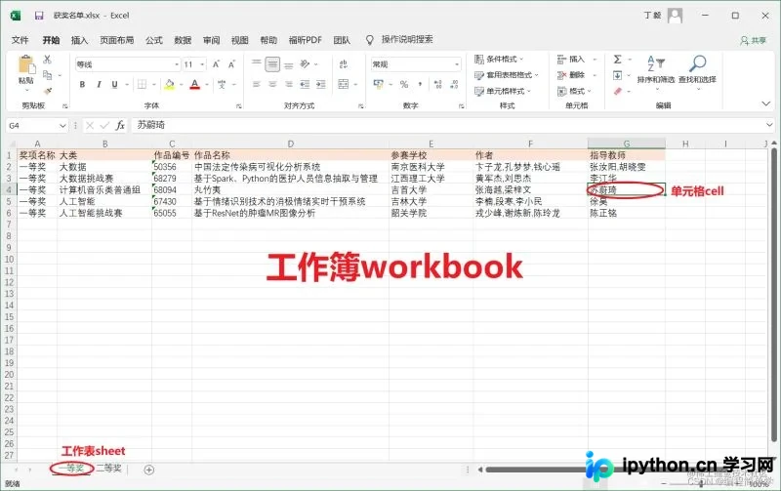
Task: Click the insert function fx icon
Action: (120, 126)
